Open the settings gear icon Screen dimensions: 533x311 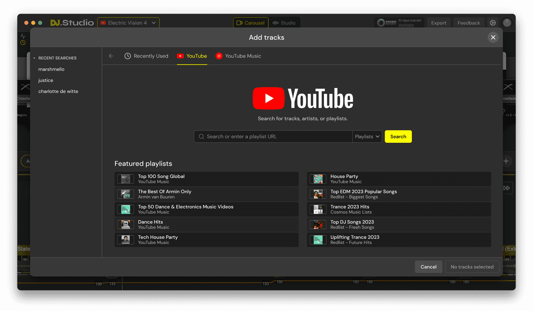(493, 23)
